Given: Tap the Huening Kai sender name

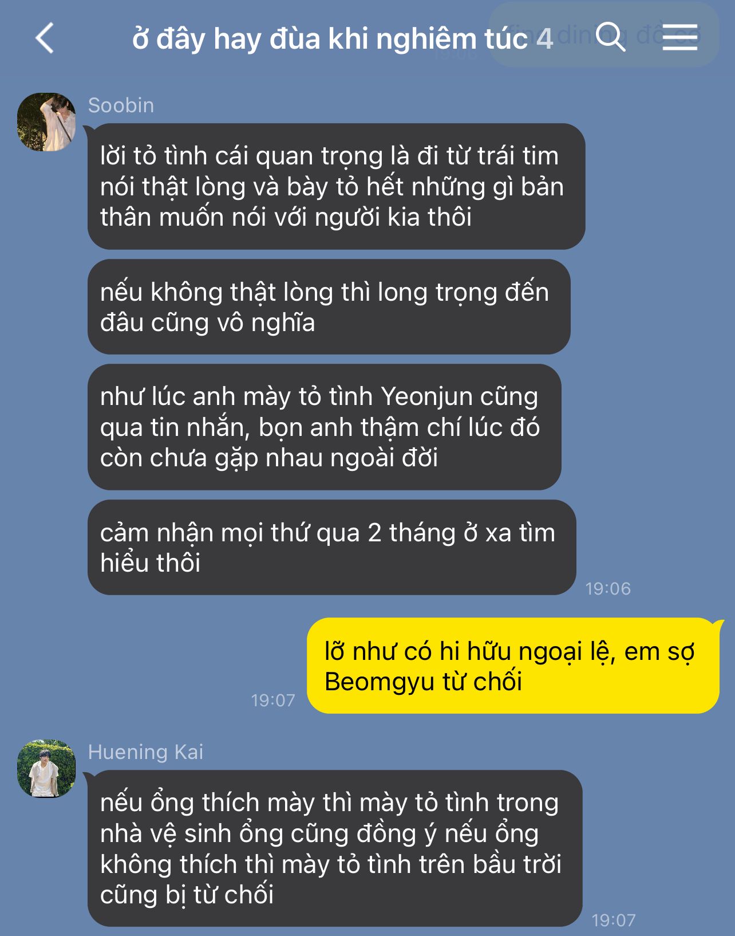Looking at the screenshot, I should point(145,752).
